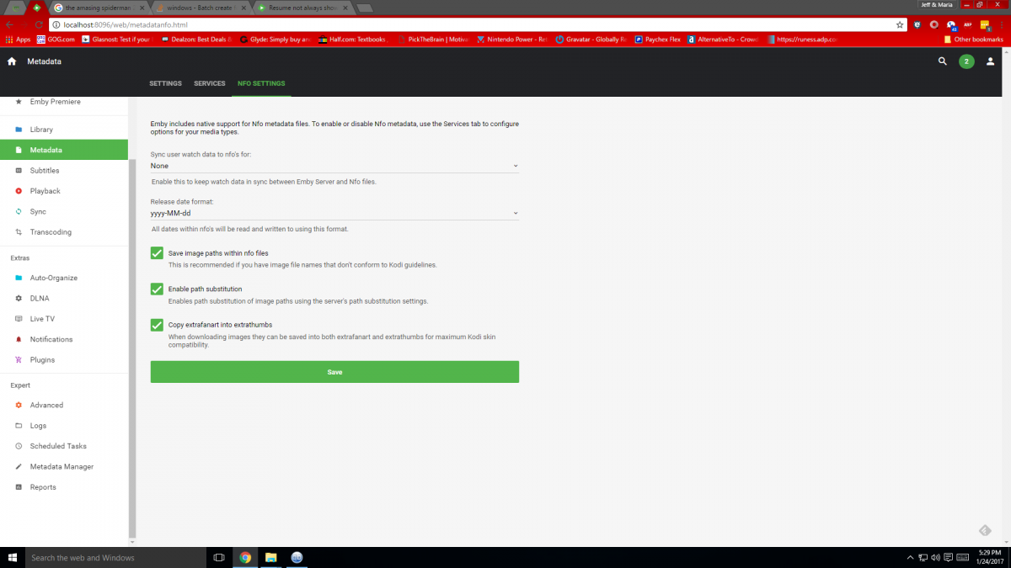The width and height of the screenshot is (1011, 568).
Task: Click the Sync arrows icon in sidebar
Action: pyautogui.click(x=19, y=212)
